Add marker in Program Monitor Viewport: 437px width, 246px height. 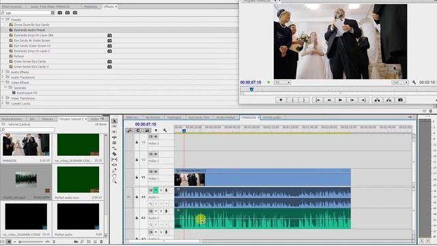pos(281,100)
